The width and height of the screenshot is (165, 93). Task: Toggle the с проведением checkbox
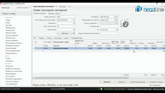pos(150,85)
